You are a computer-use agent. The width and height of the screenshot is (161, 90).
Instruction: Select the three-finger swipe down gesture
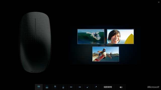coord(47,87)
